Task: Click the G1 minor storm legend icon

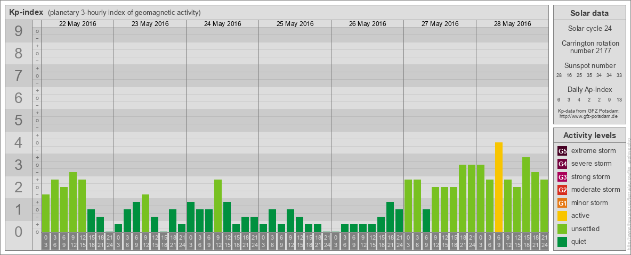Action: [x=562, y=203]
